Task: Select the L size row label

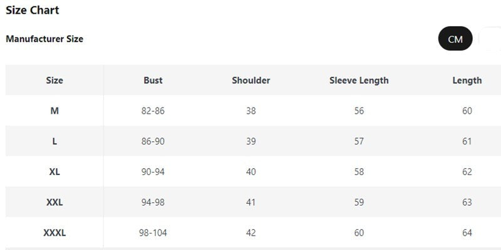Action: (54, 141)
